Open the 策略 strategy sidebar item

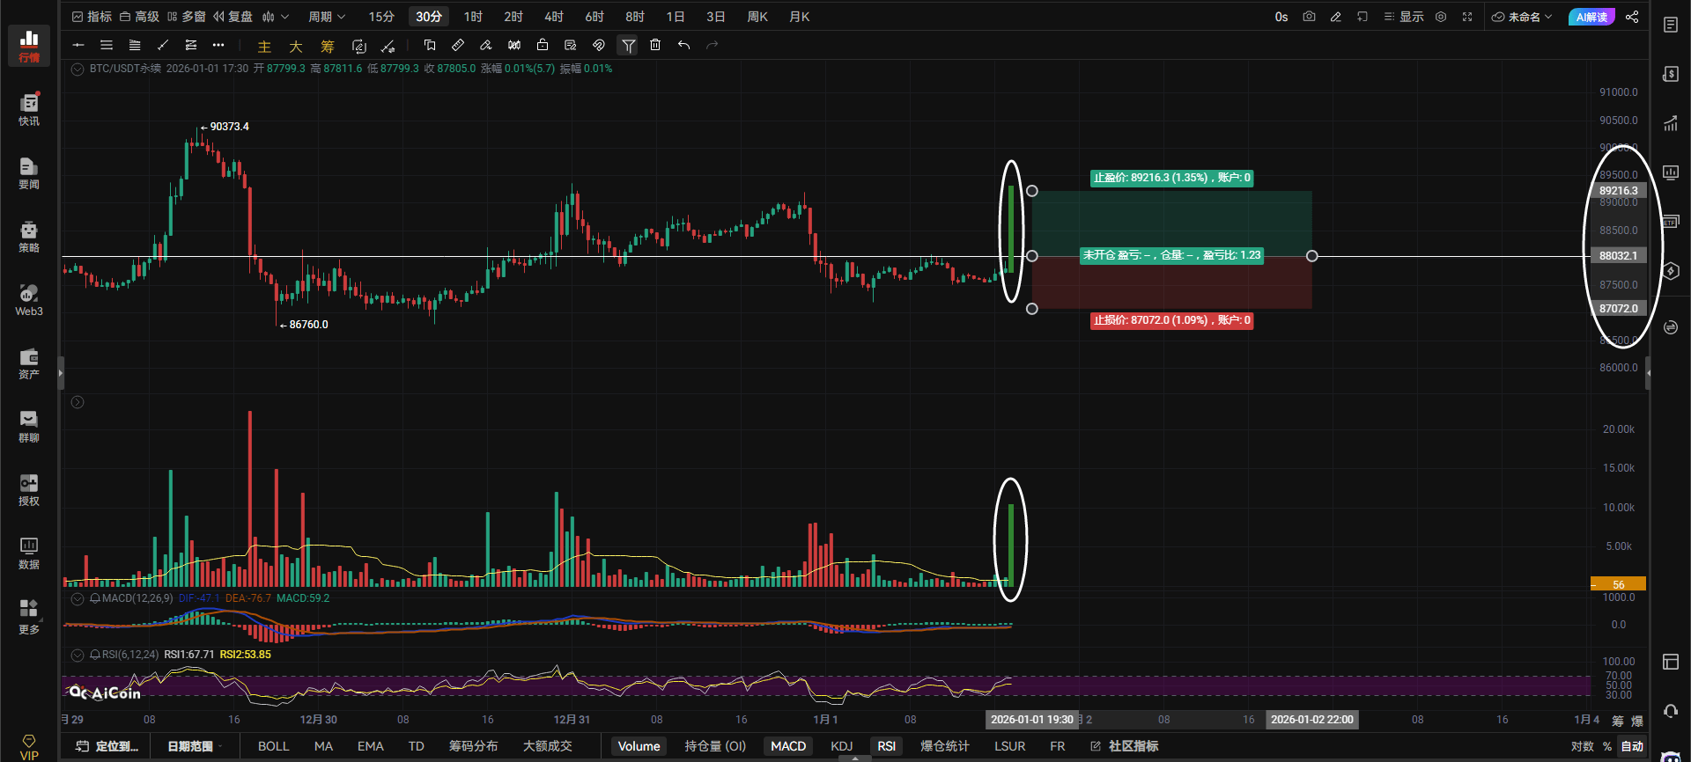coord(29,237)
